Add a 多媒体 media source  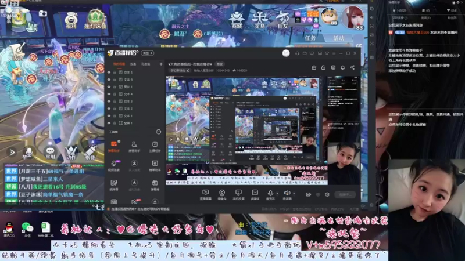click(255, 195)
